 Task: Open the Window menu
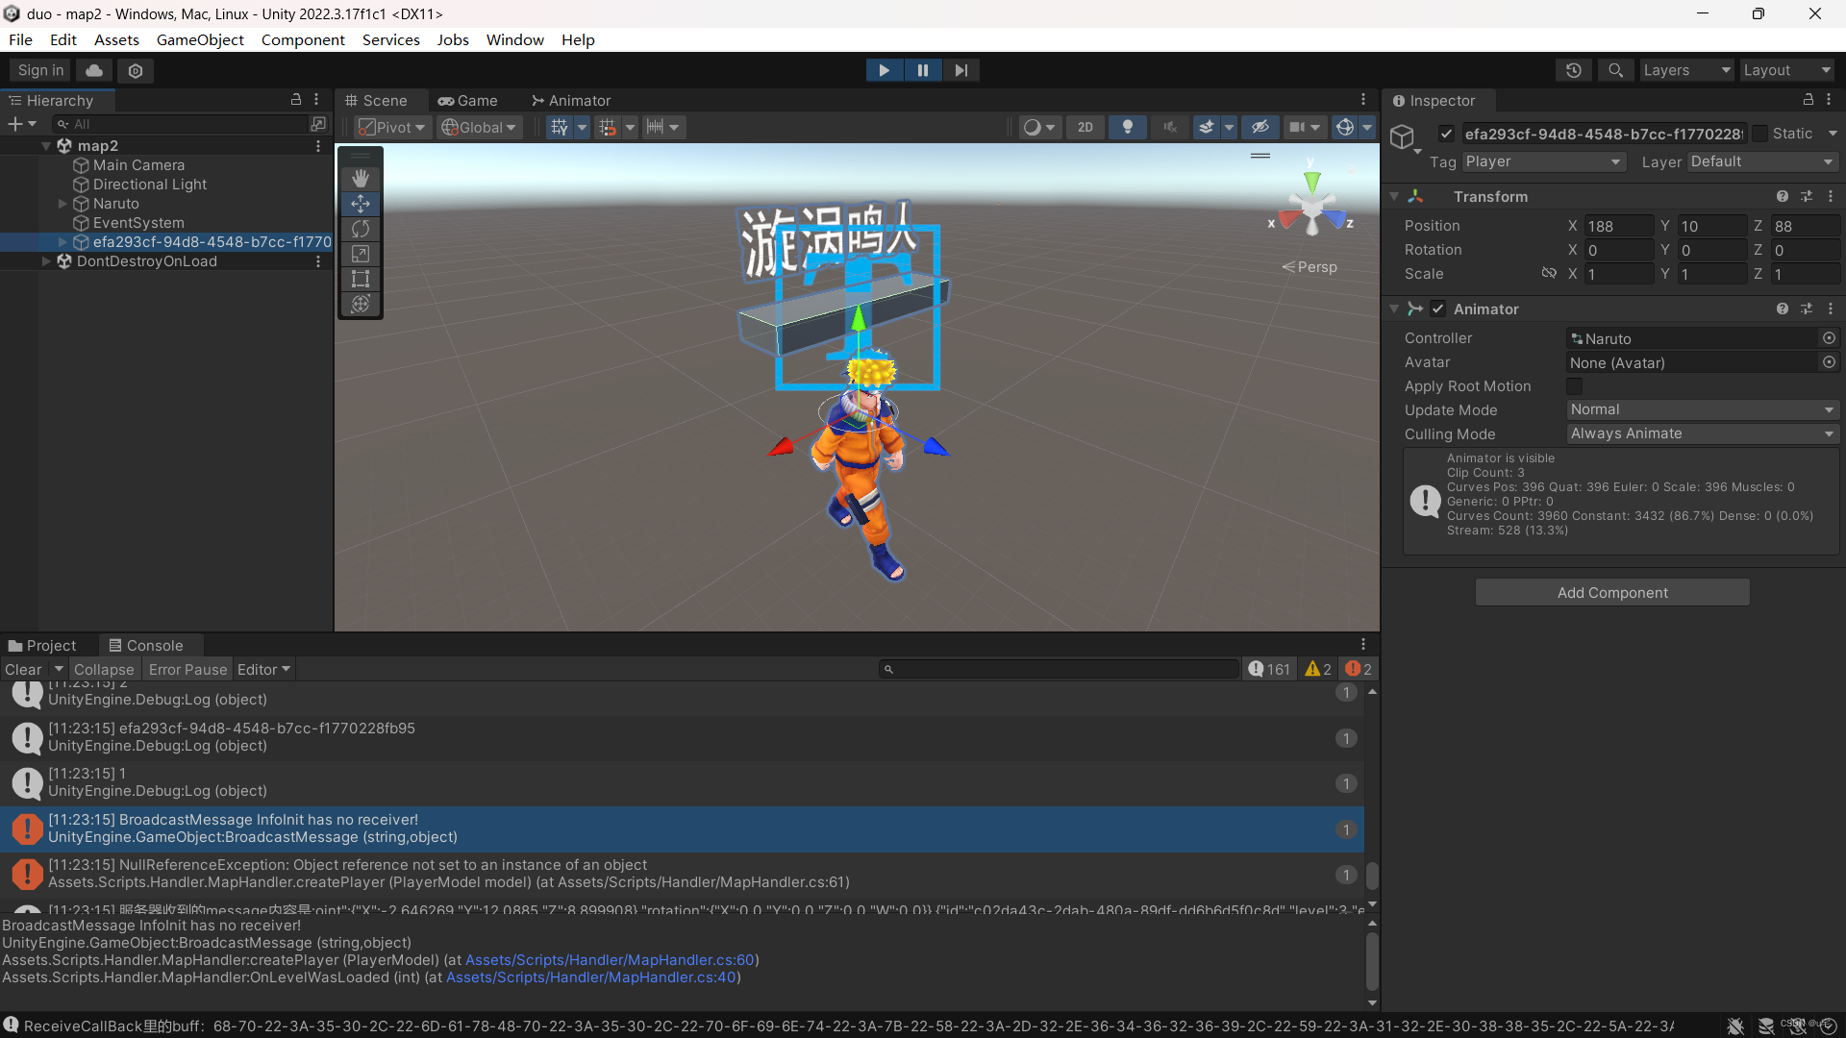514,39
